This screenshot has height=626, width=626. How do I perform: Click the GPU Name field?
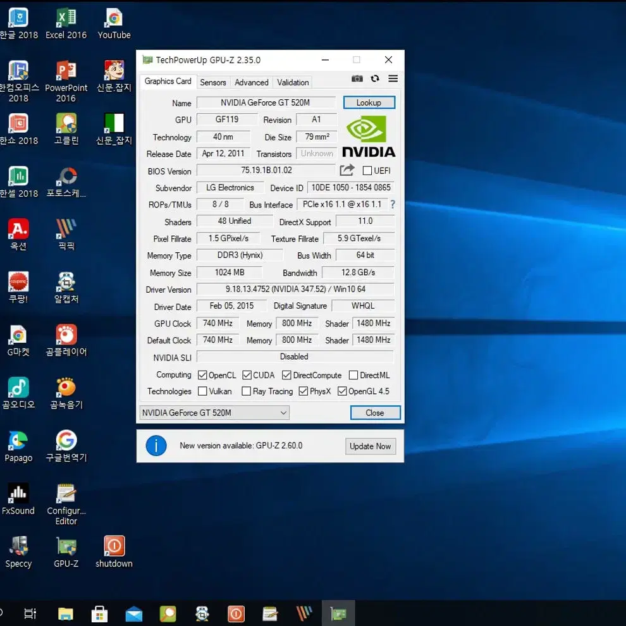pos(266,102)
